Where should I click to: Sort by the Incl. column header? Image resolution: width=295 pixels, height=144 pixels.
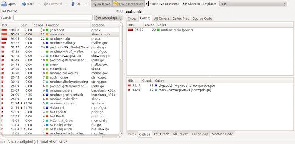click(10, 25)
